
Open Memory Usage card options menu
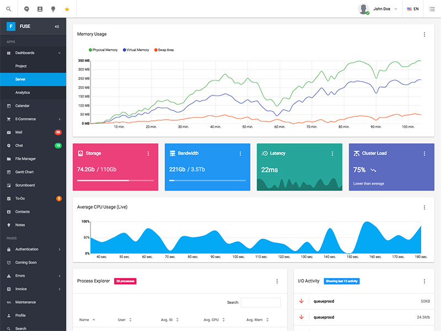tap(424, 34)
